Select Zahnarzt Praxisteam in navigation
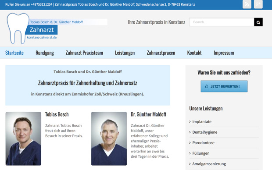 (84, 53)
